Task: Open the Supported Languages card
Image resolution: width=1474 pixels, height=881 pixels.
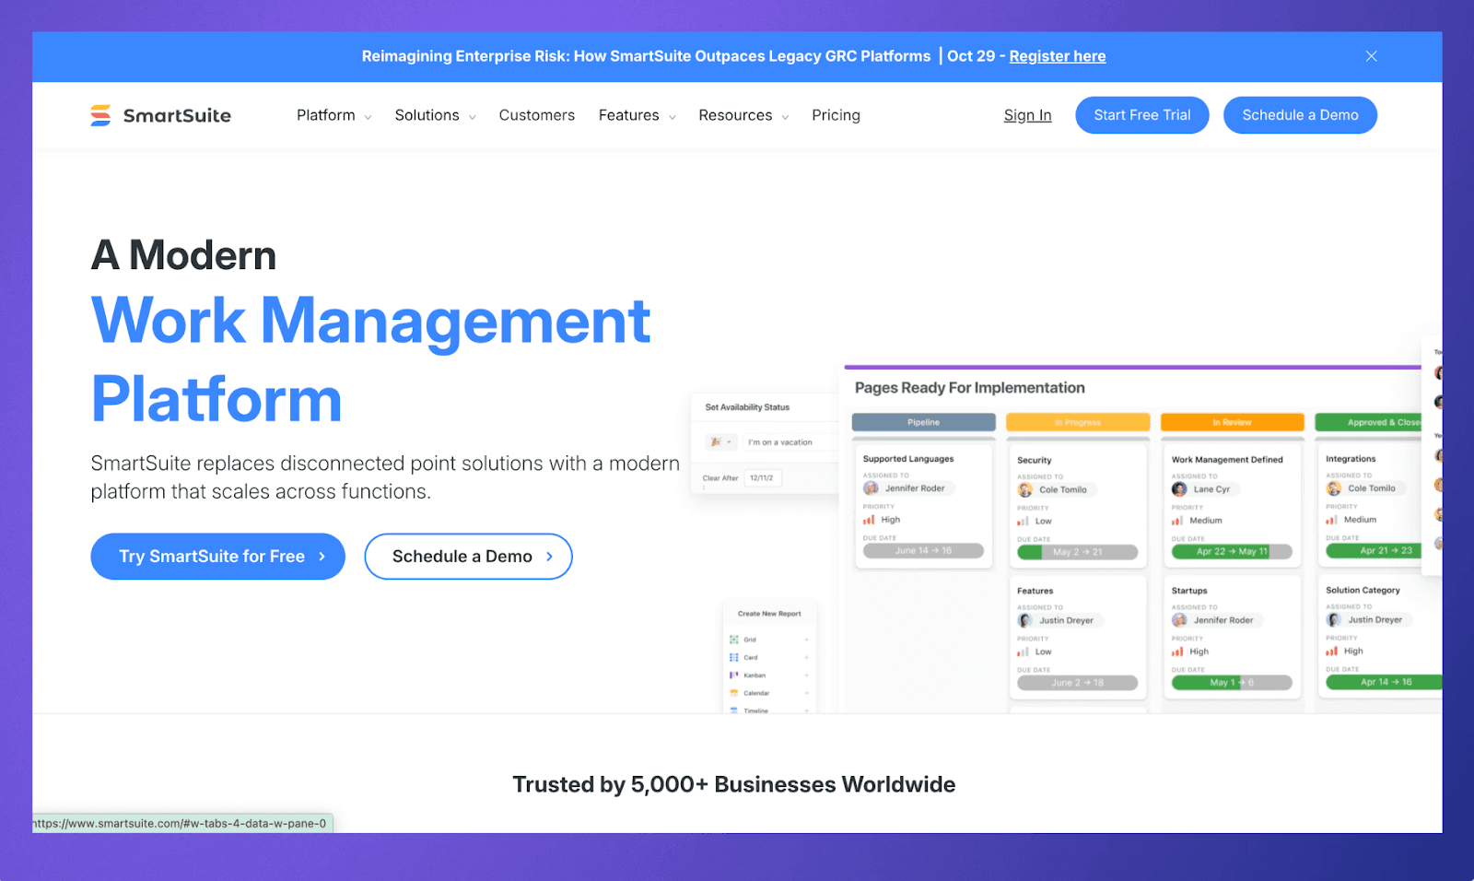Action: 923,506
